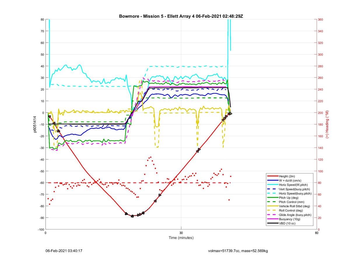The height and width of the screenshot is (258, 350).
Task: Click the '240' tick on the red Heading axis
Action: pyautogui.click(x=321, y=89)
